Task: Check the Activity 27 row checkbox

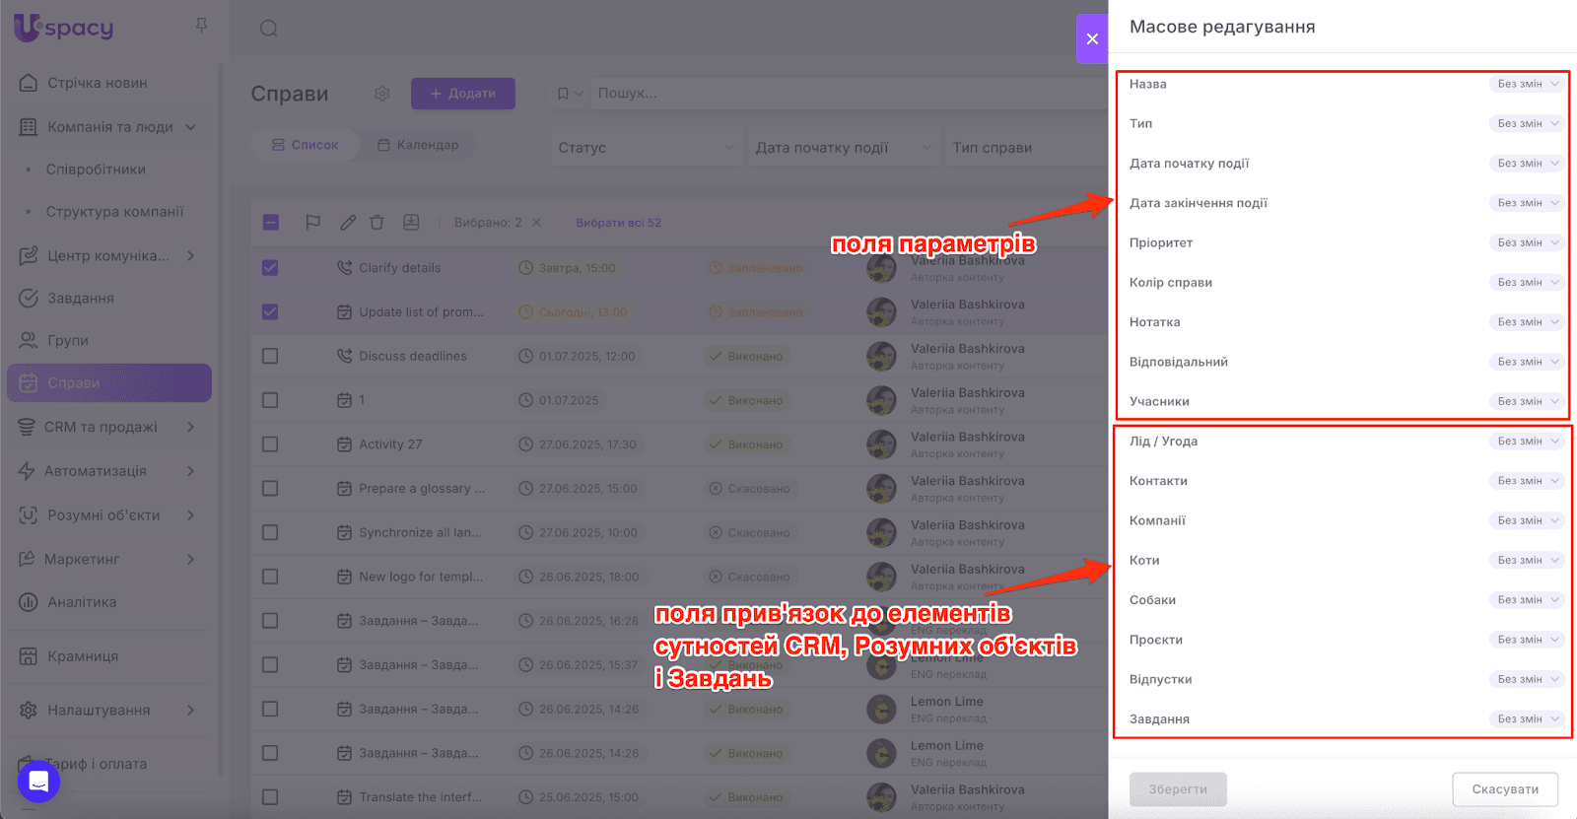Action: 270,444
